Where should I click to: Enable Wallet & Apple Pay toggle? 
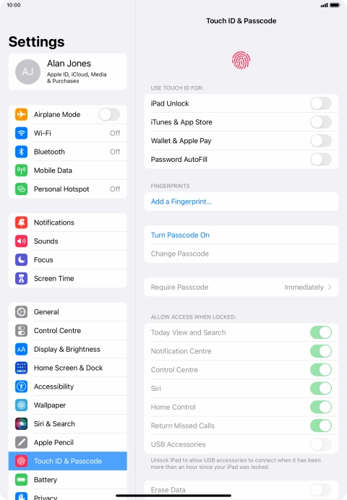pos(321,141)
